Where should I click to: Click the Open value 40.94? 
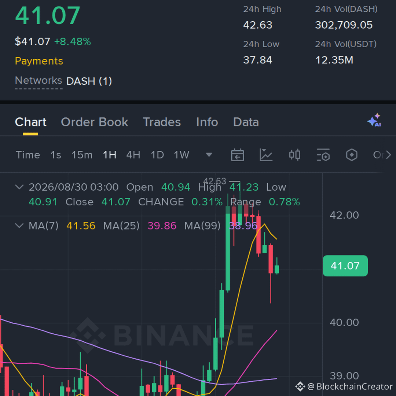pos(176,187)
